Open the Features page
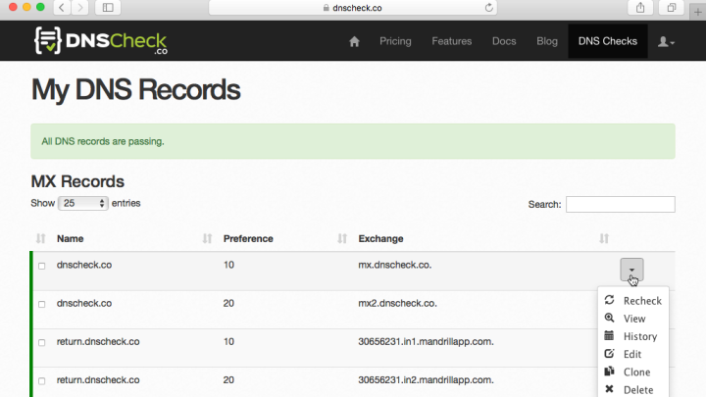Screen dimensions: 706x397 (x=452, y=41)
